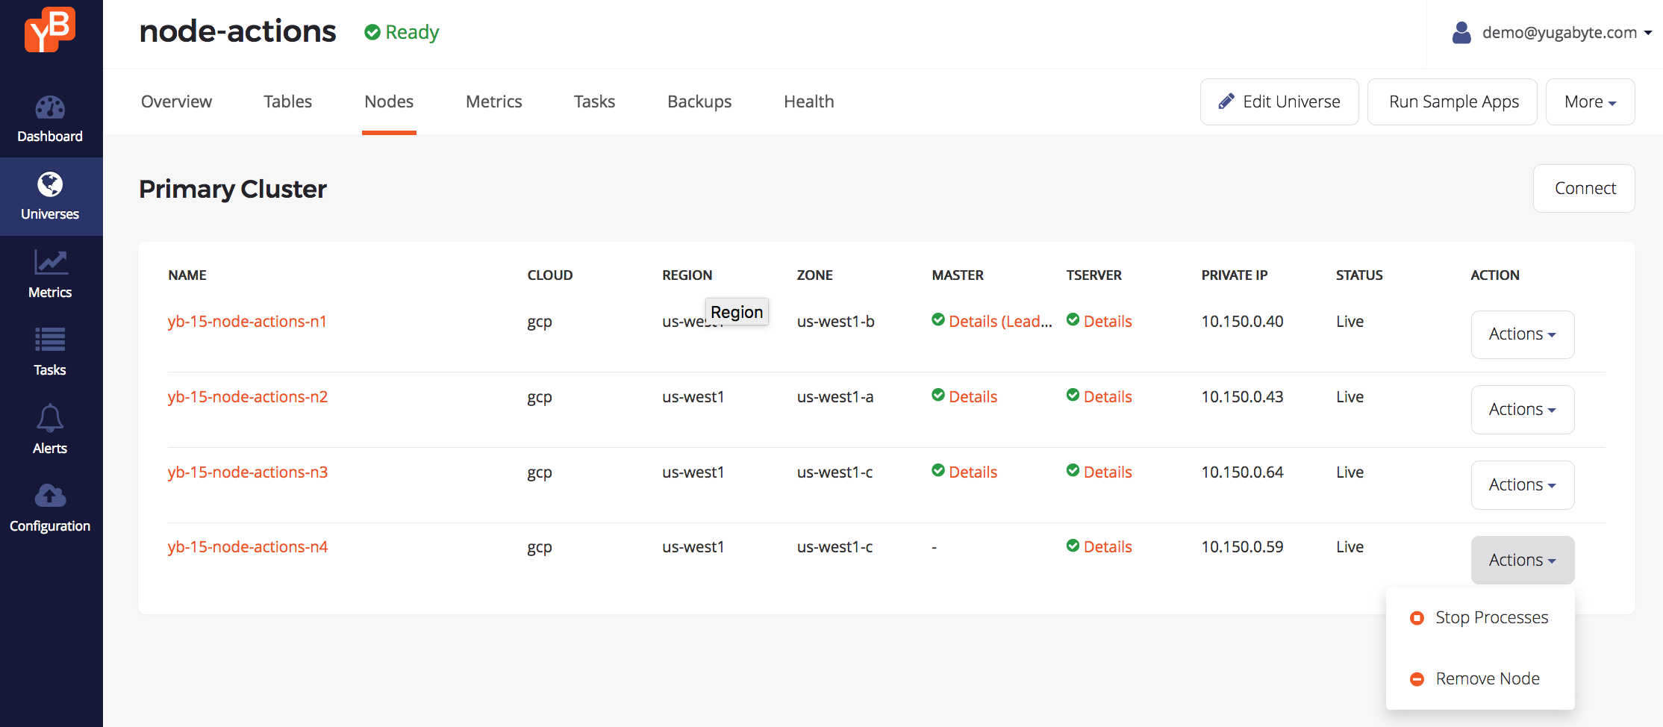Click the ZONE column header
The image size is (1663, 727).
tap(814, 275)
